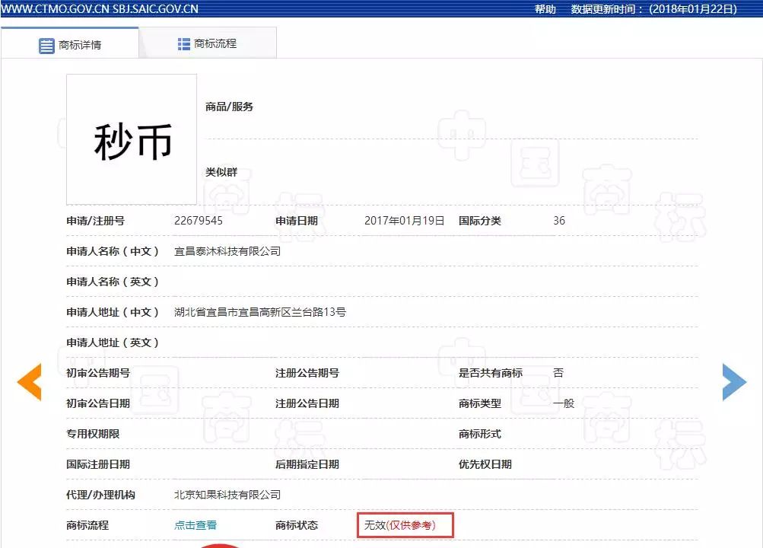Viewport: 763px width, 548px height.
Task: Click the 初审公告期号 label
Action: 98,373
